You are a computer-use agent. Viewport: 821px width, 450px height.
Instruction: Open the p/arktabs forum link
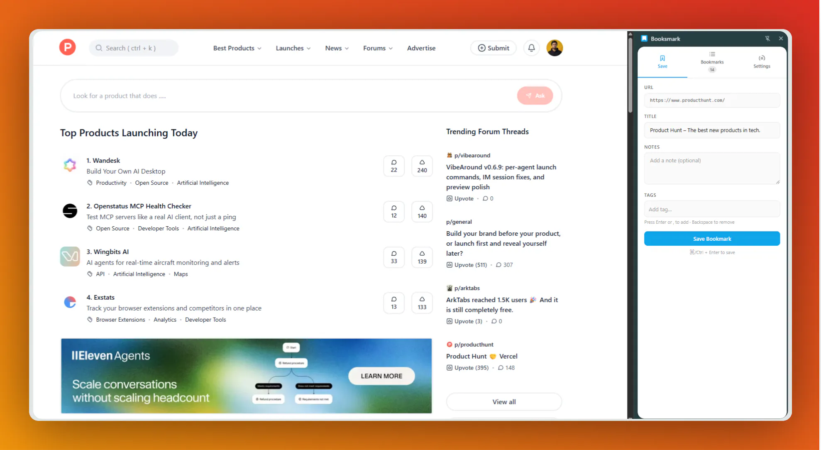tap(467, 289)
